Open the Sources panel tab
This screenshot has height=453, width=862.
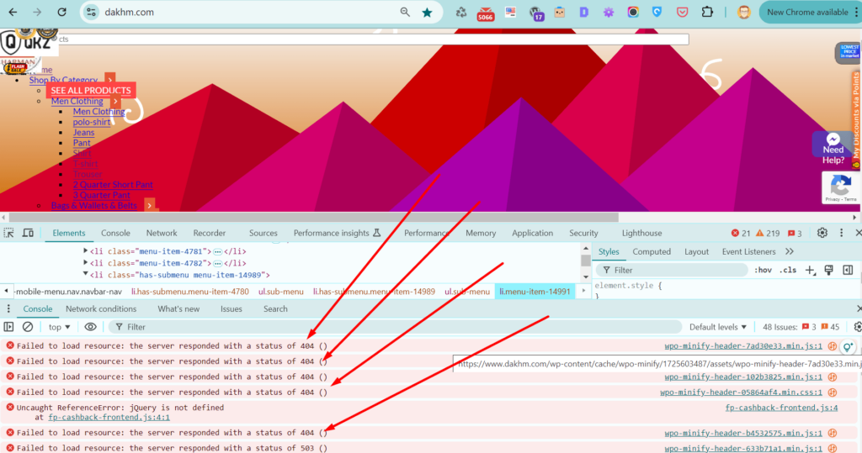pyautogui.click(x=263, y=233)
